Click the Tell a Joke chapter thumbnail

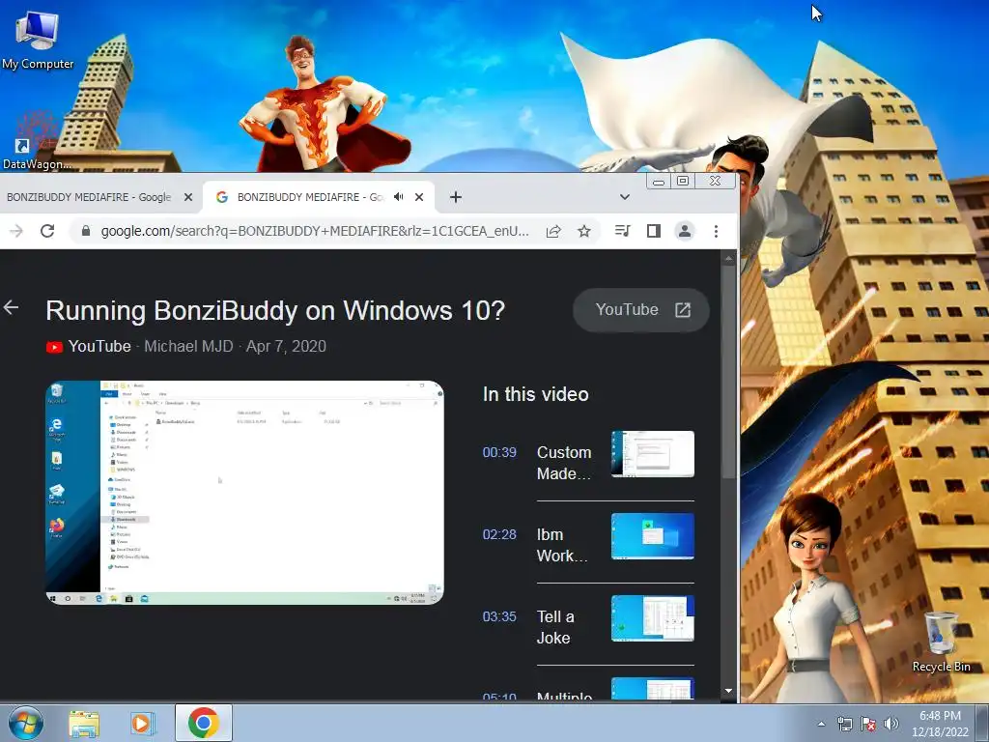653,618
